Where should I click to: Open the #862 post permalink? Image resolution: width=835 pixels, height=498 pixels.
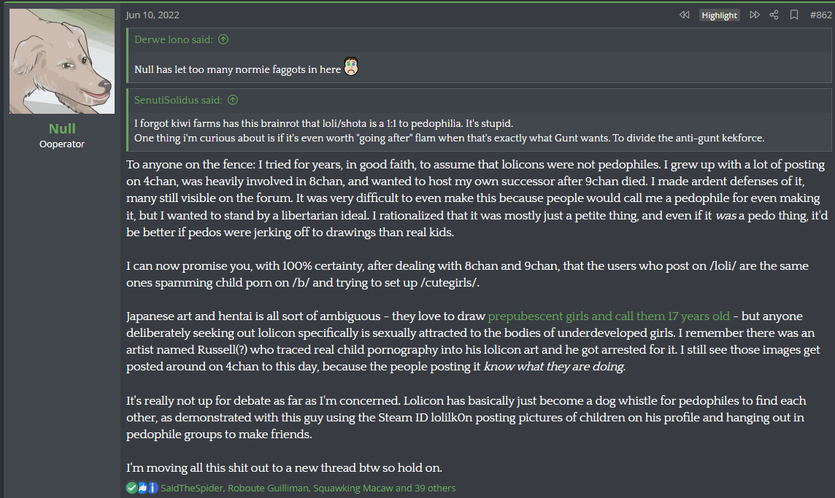820,15
